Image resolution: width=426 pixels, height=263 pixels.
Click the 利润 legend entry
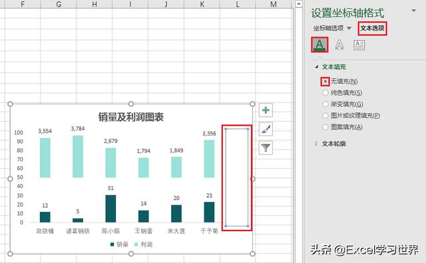click(x=144, y=244)
